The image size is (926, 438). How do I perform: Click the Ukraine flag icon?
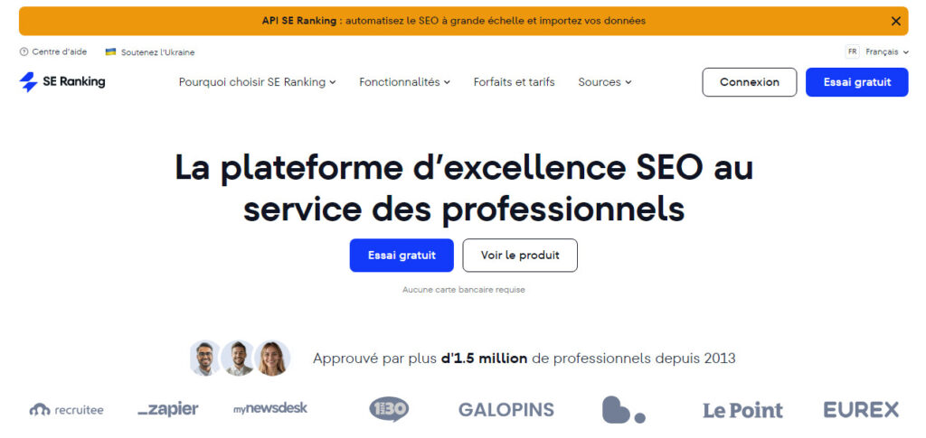pyautogui.click(x=110, y=52)
